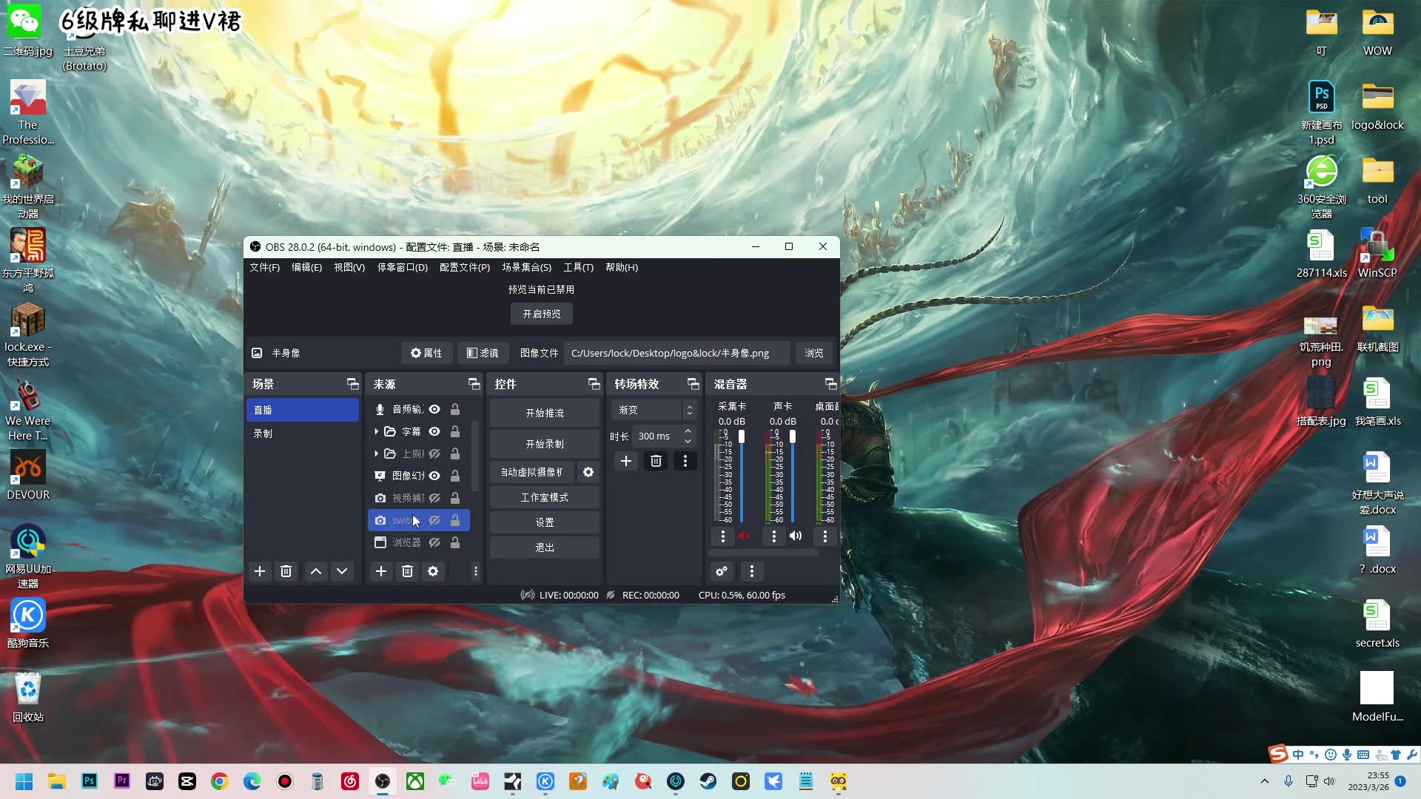Delete the transition with the trash icon
The width and height of the screenshot is (1421, 799).
point(656,461)
